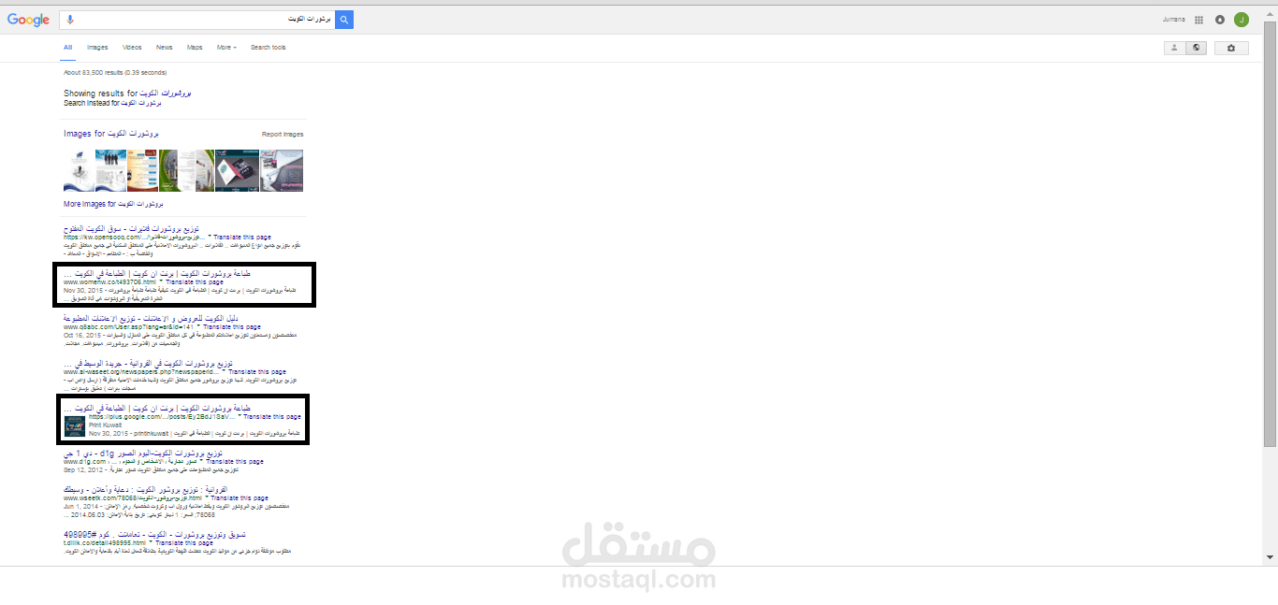
Task: Open the Maps tab
Action: click(195, 47)
